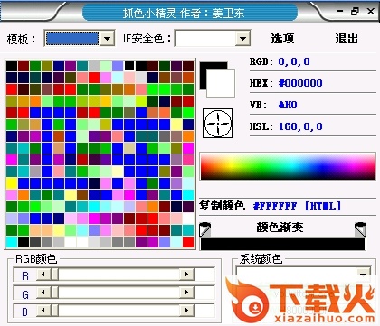Click the B channel slider thumb
380x326 pixels.
54,310
